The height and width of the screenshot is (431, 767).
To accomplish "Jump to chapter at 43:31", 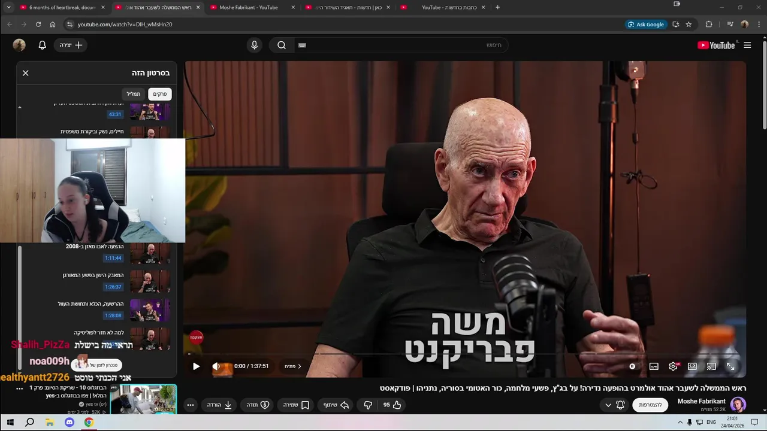I will coord(115,114).
